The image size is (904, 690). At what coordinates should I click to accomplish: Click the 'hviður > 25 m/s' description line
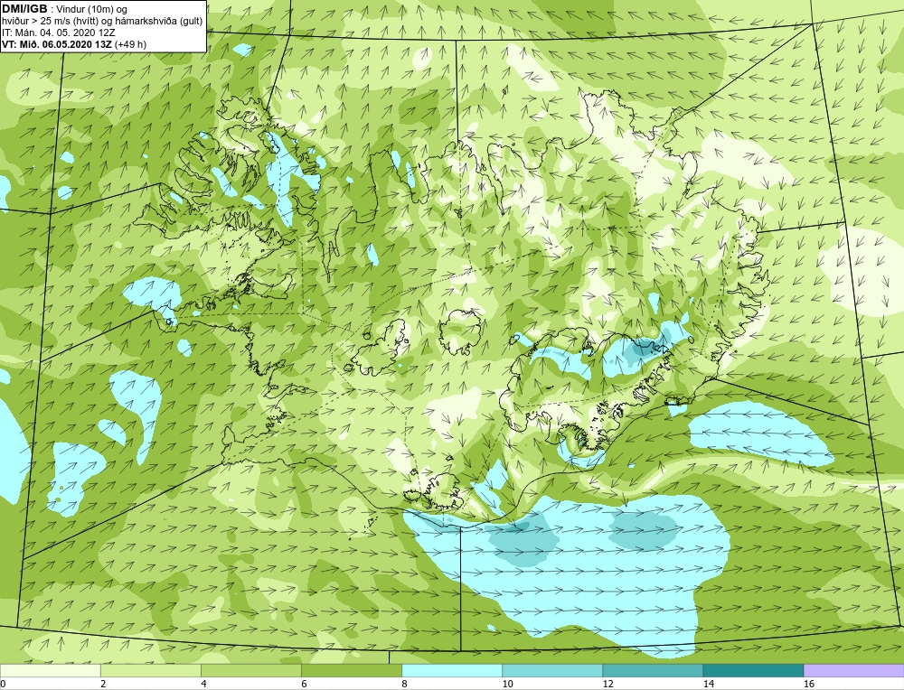(102, 22)
